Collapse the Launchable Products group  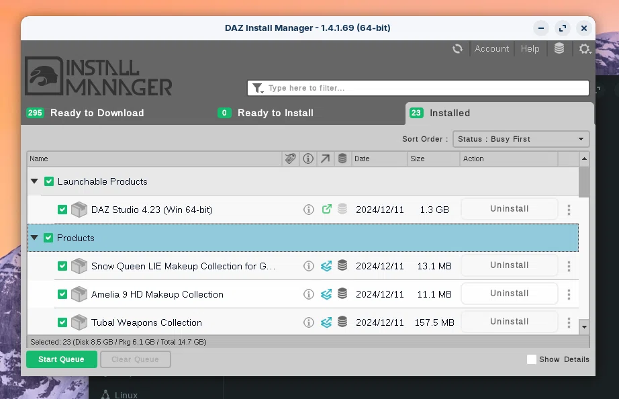click(x=34, y=181)
